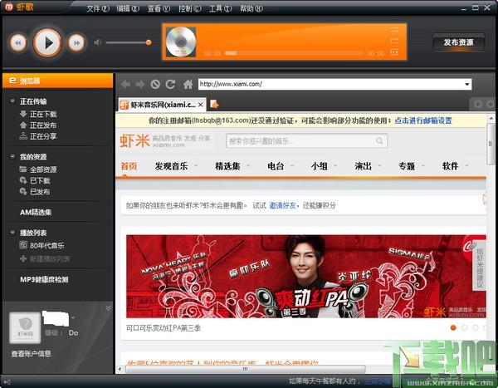This screenshot has width=498, height=388.
Task: Open 已下载 in sidebar
Action: coord(35,180)
